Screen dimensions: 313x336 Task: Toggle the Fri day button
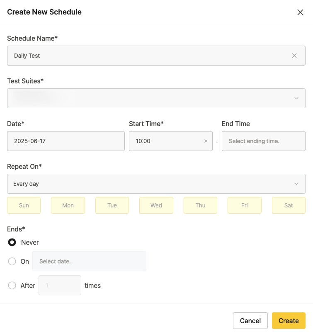point(245,205)
